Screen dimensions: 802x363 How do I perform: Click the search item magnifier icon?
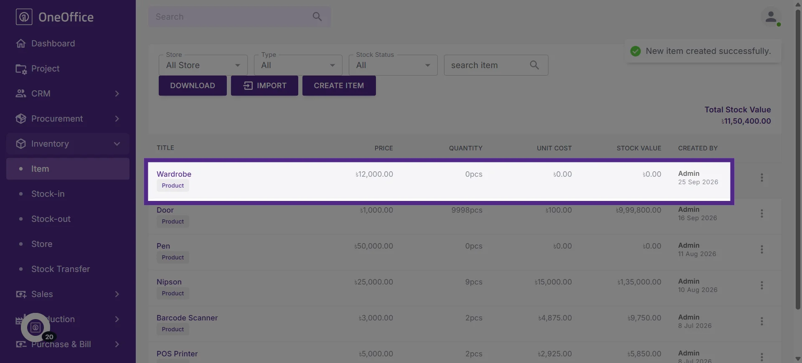coord(534,65)
